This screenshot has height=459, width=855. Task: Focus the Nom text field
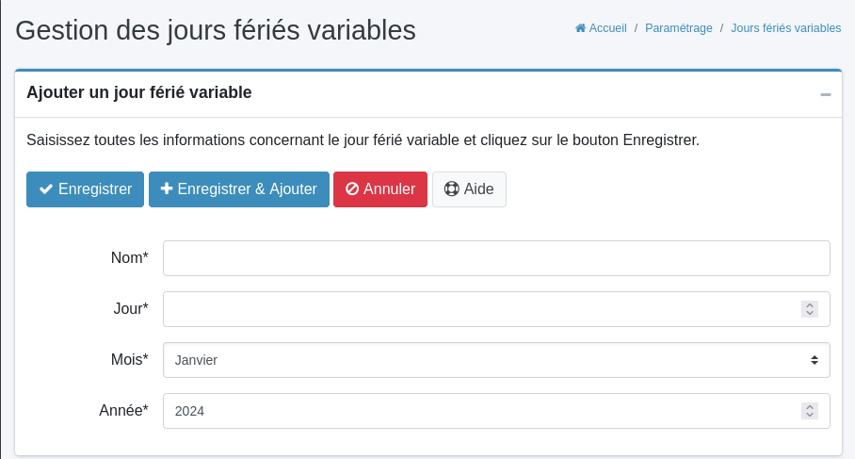pyautogui.click(x=496, y=258)
